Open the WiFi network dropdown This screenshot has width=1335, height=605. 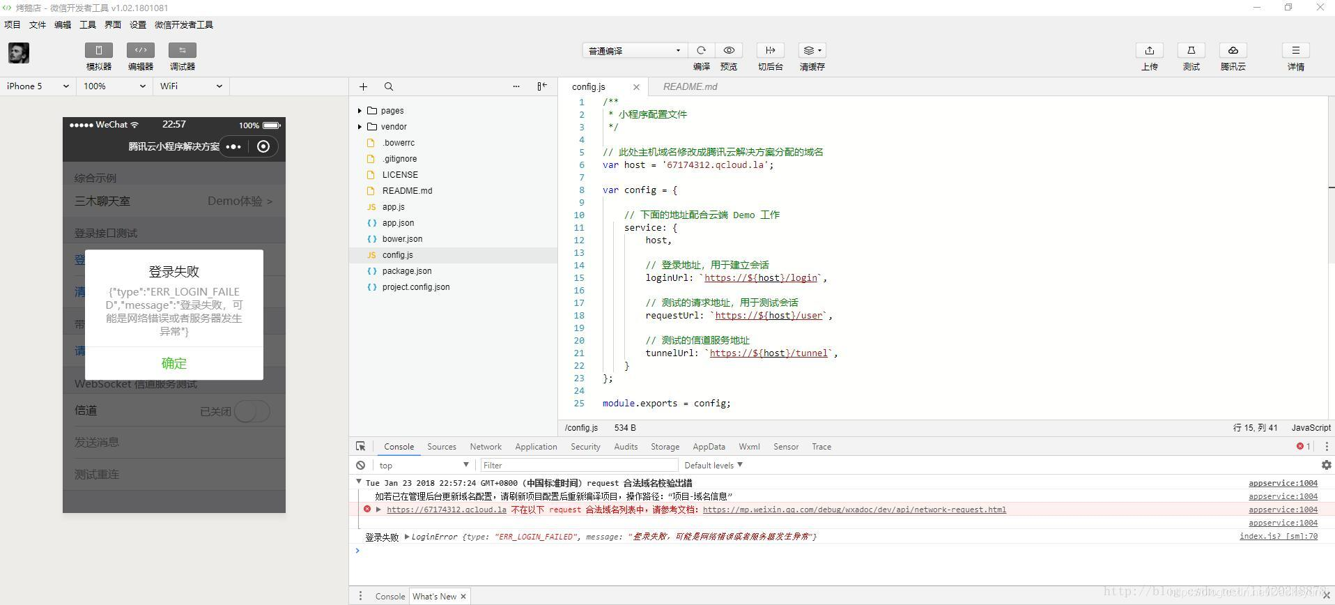pyautogui.click(x=191, y=86)
